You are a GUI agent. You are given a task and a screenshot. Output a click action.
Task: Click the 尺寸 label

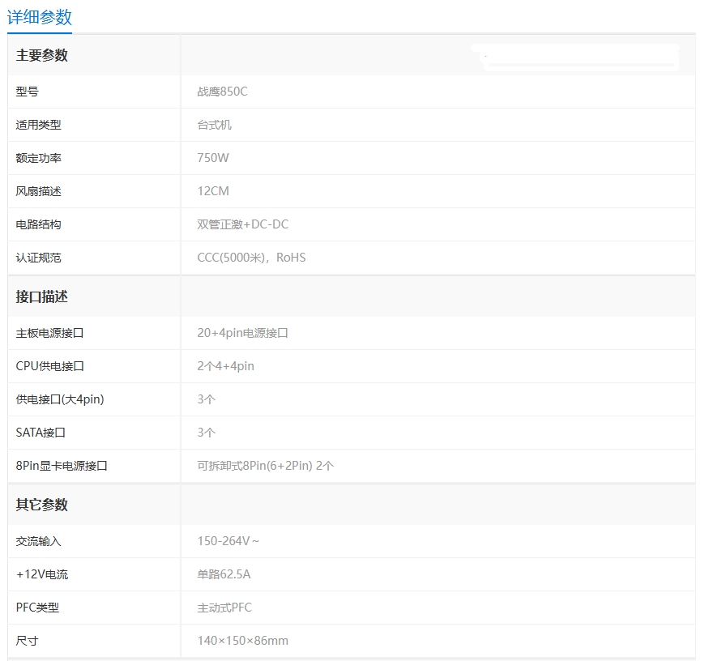[x=28, y=641]
